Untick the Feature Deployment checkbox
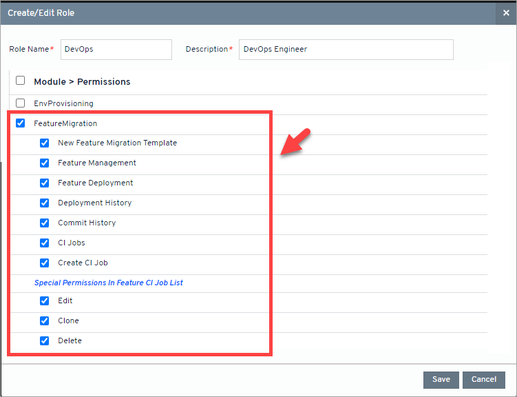This screenshot has height=397, width=517. [x=45, y=183]
